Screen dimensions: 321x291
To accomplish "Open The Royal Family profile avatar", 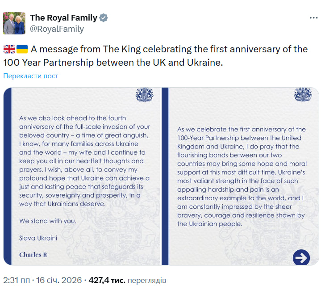I will 15,23.
